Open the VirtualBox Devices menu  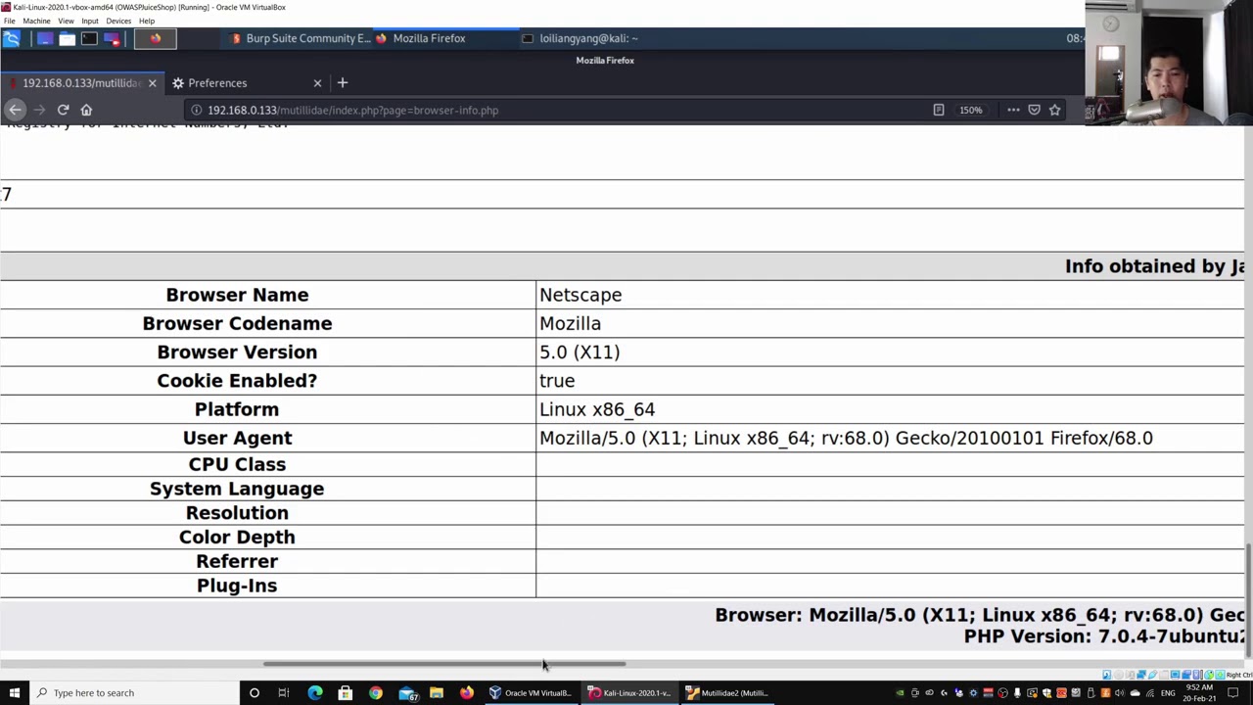pyautogui.click(x=118, y=21)
